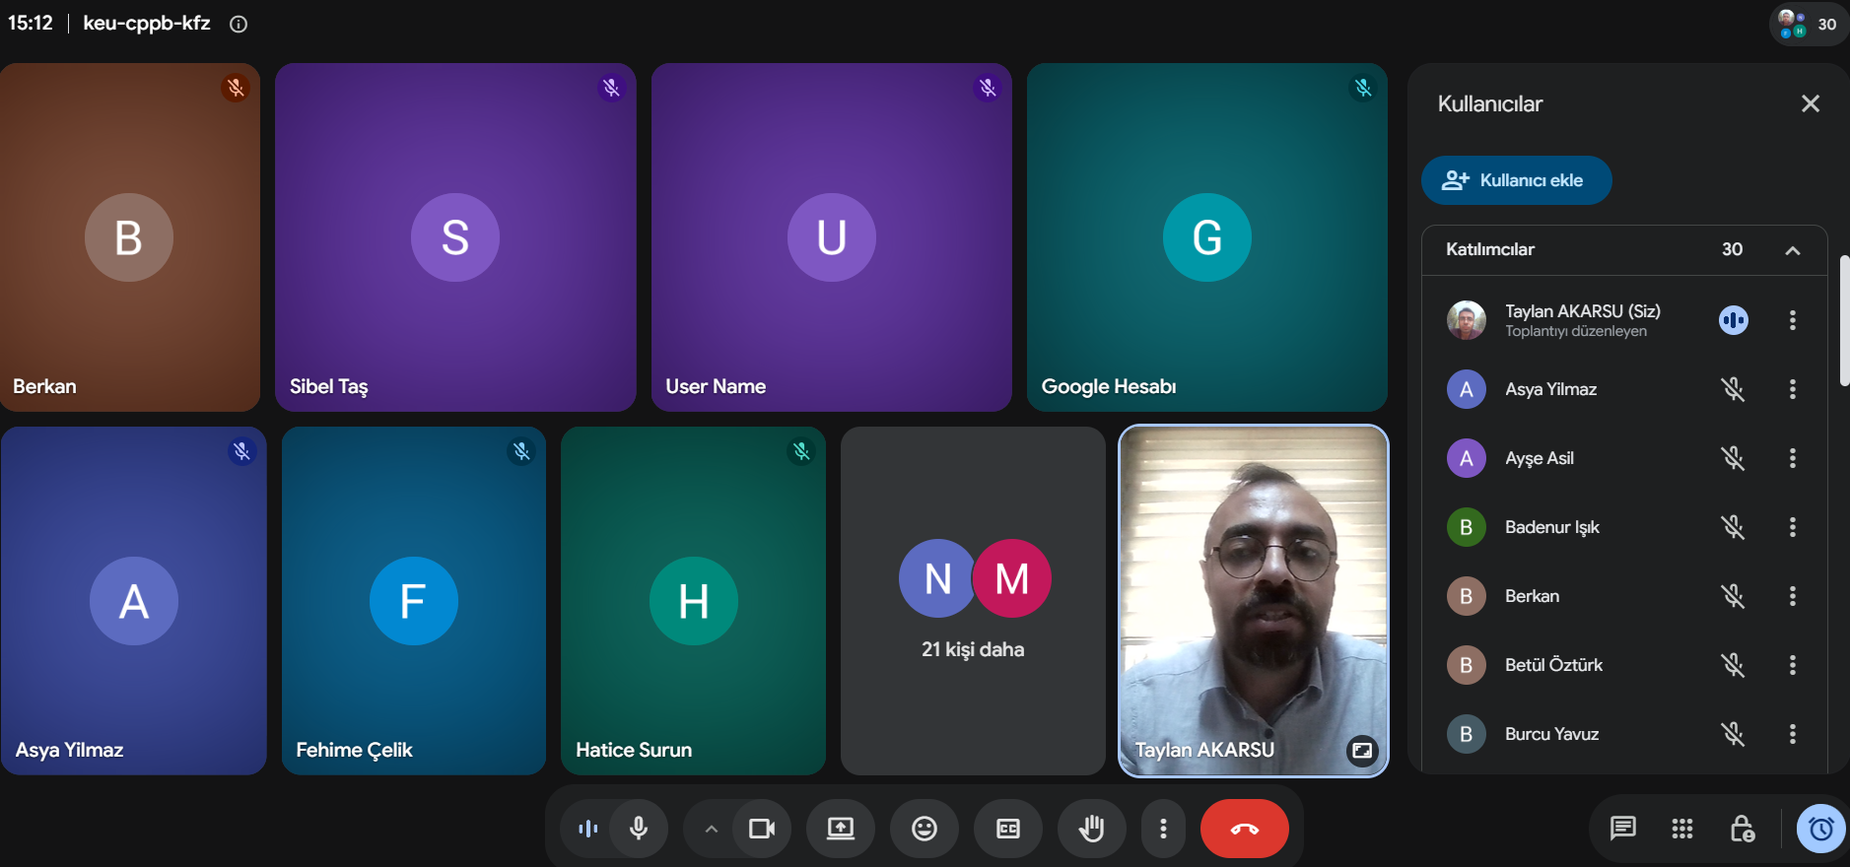Viewport: 1850px width, 867px height.
Task: Toggle the microphone in the bottom toolbar
Action: click(639, 829)
